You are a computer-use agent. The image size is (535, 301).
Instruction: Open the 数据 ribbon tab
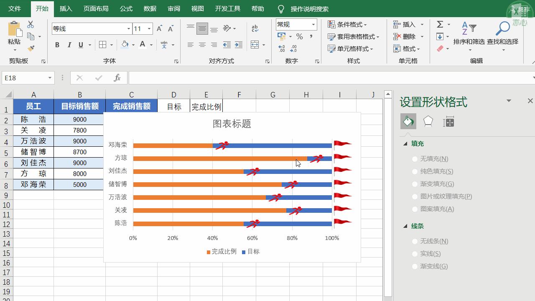pos(151,8)
